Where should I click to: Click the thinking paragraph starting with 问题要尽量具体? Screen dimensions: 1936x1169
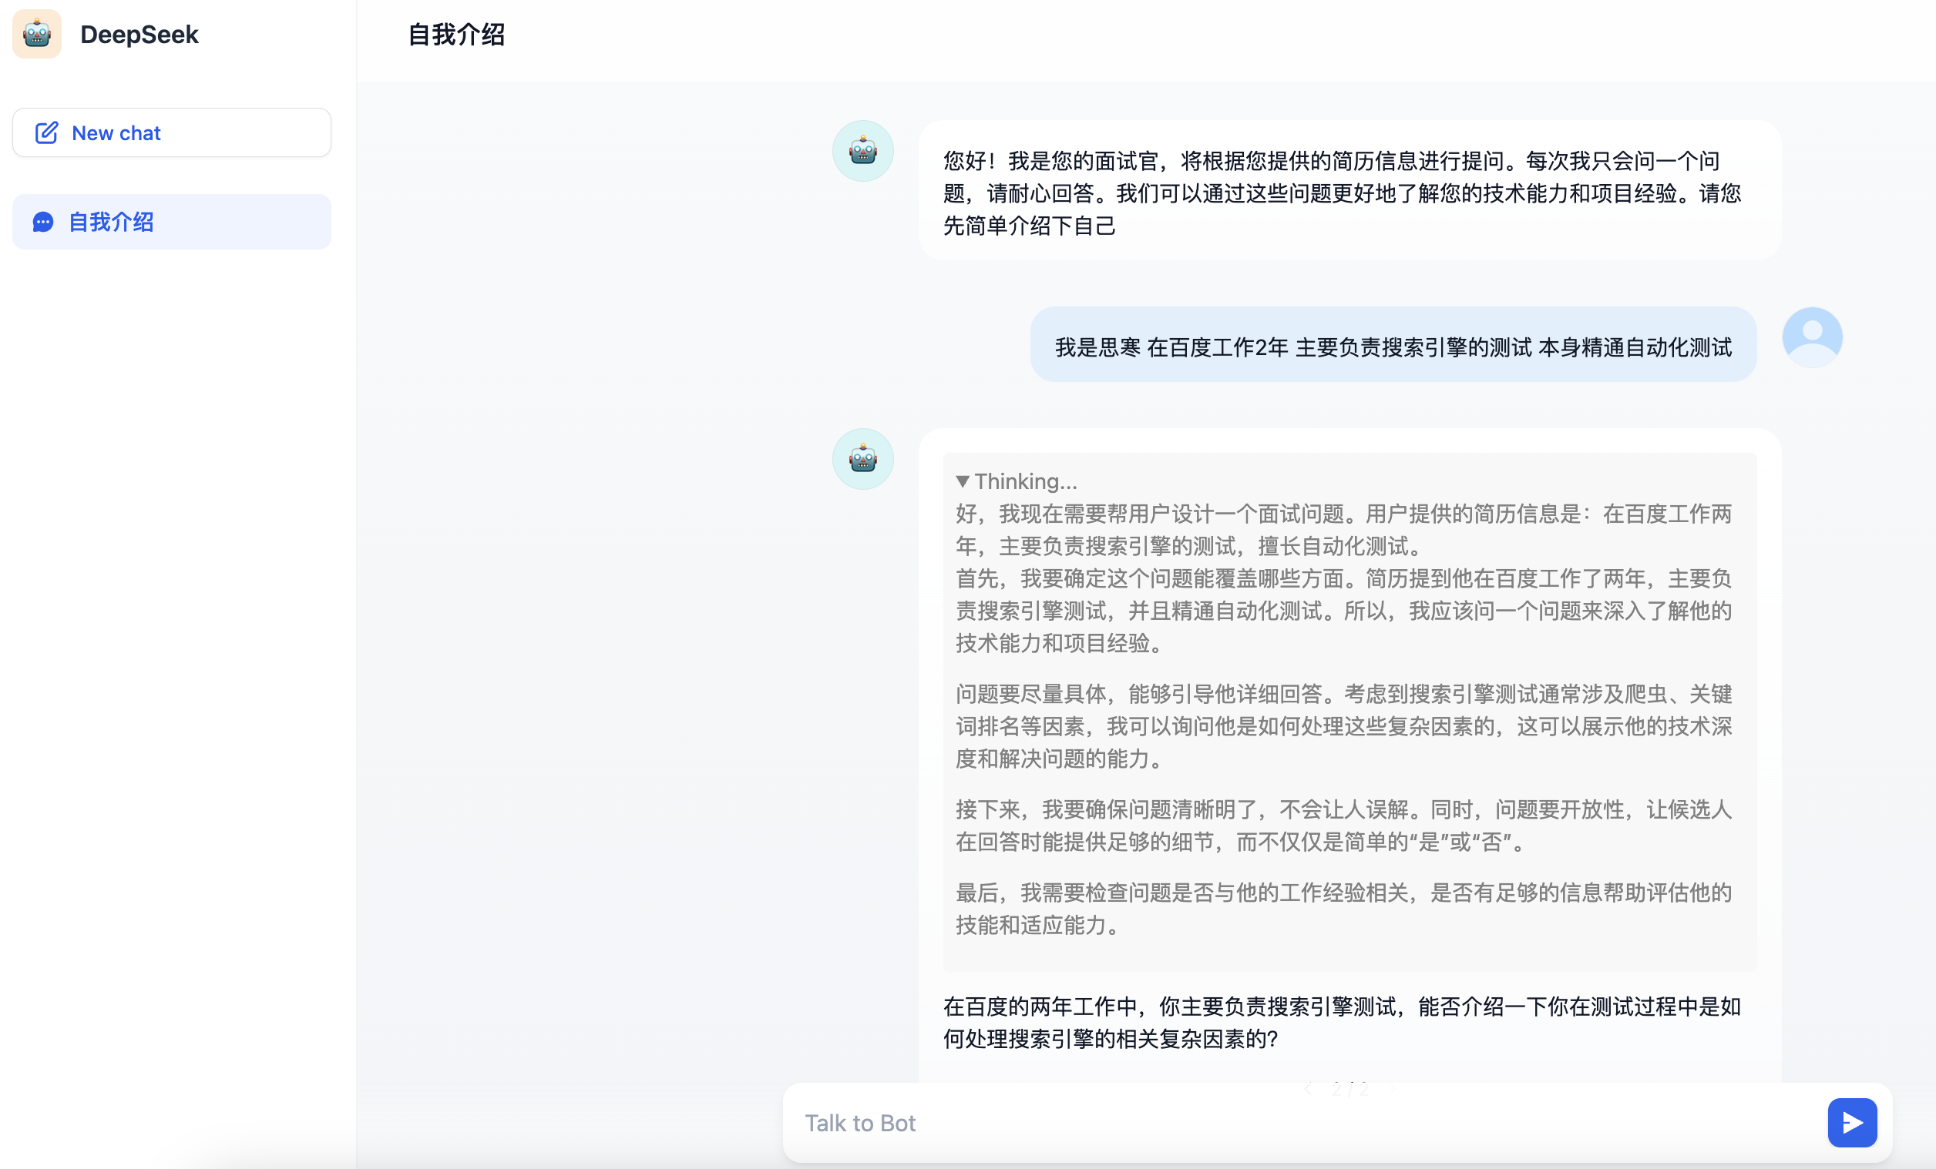point(1342,725)
